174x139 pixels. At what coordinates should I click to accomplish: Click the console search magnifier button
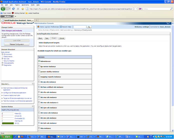[x=89, y=27]
